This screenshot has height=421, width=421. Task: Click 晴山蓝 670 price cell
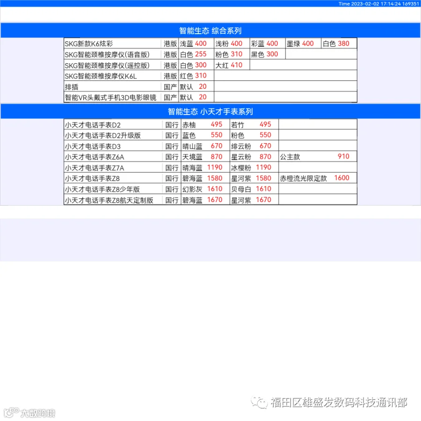click(205, 146)
